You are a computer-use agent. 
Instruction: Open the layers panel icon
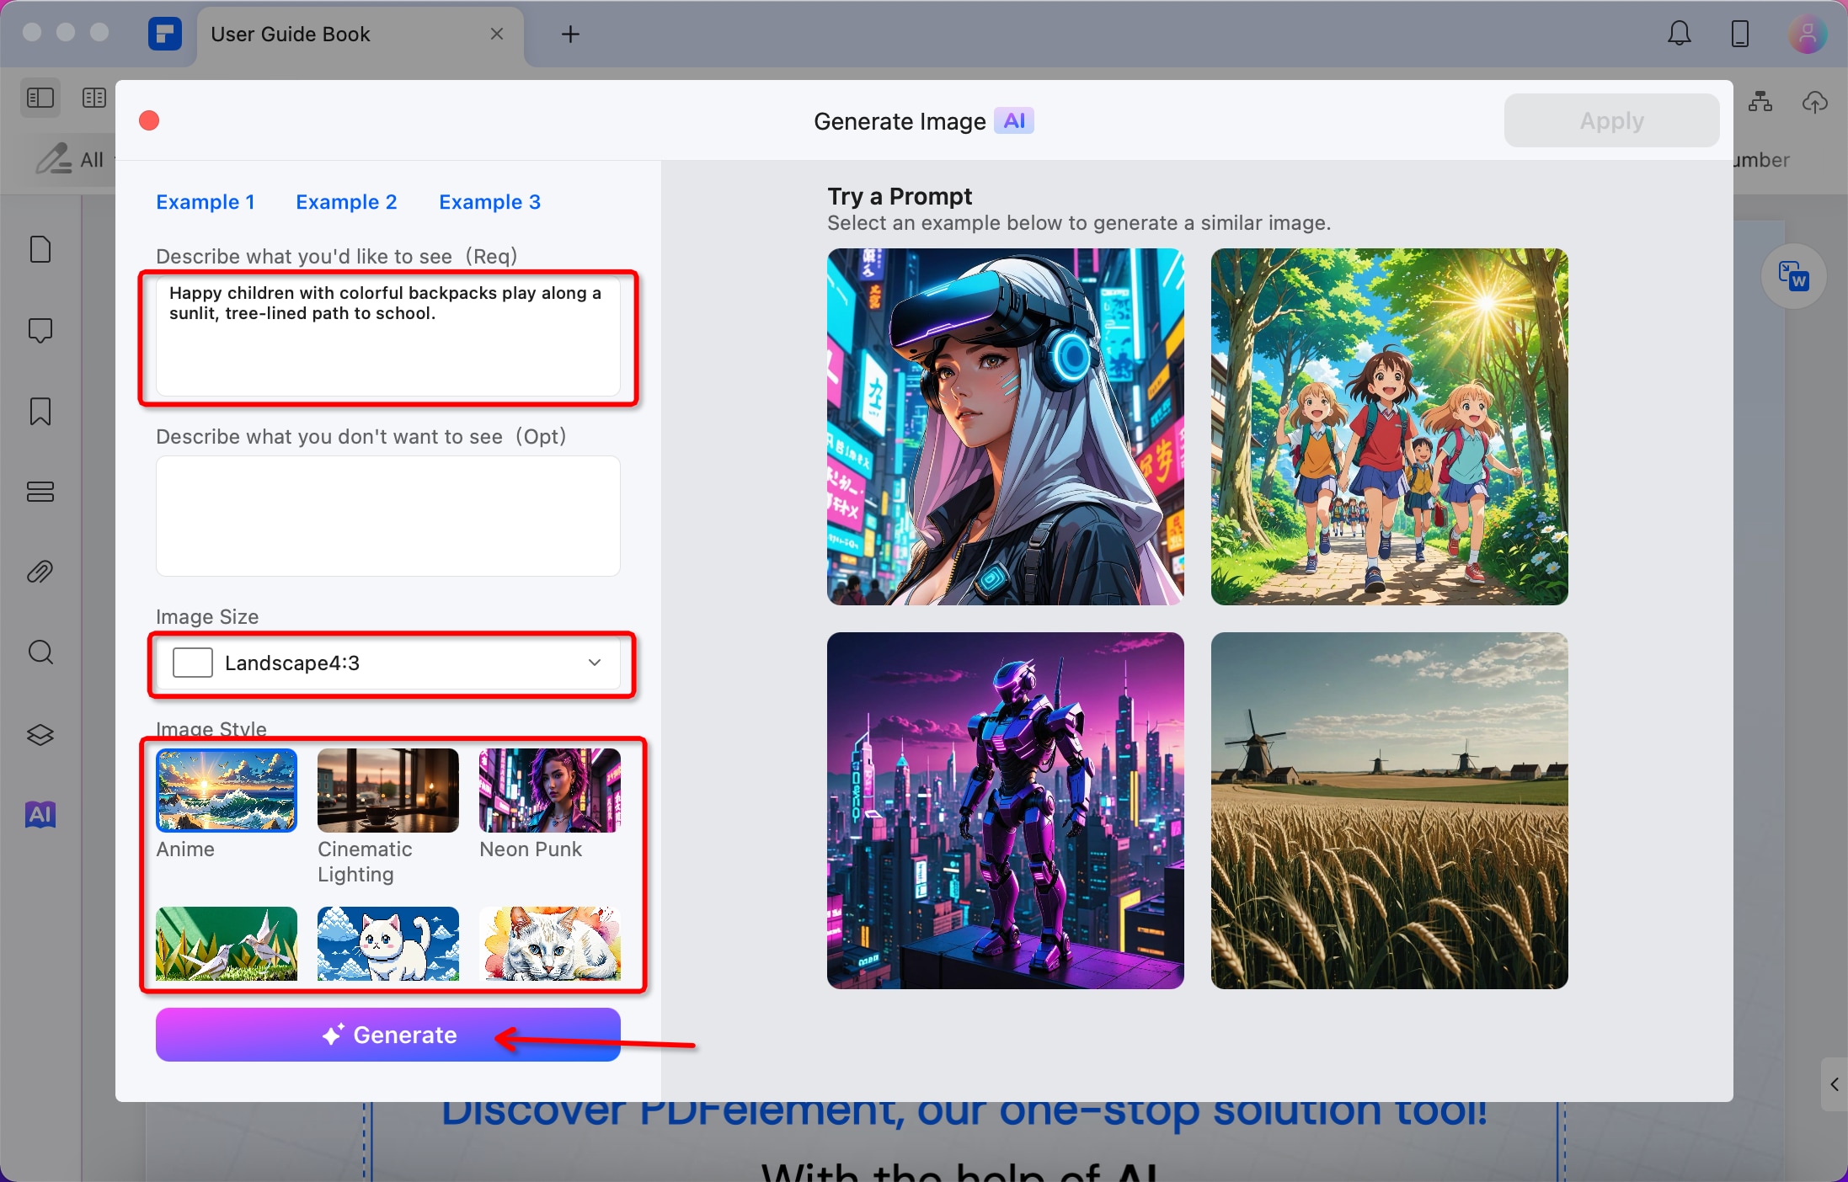(x=40, y=734)
